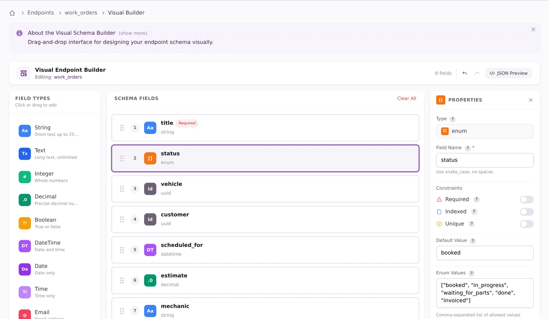This screenshot has width=549, height=319.
Task: Click drag handle of vehicle field
Action: (122, 189)
